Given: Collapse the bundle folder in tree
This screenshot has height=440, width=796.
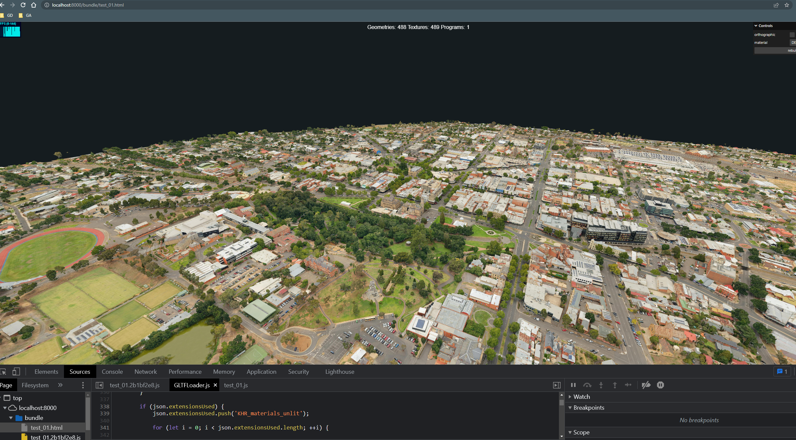Looking at the screenshot, I should tap(11, 418).
